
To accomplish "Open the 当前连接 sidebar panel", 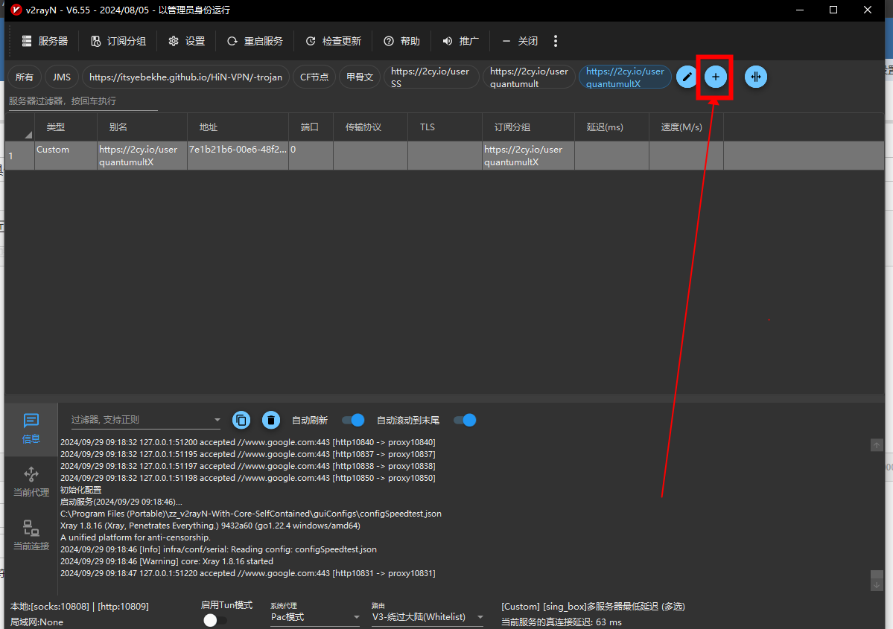I will [x=31, y=535].
